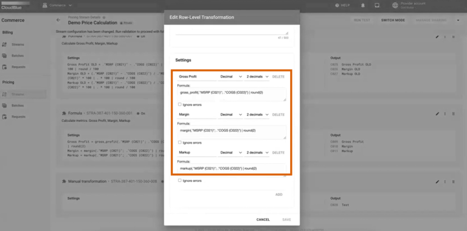467x231 pixels.
Task: Click ADD to add a new column
Action: tap(278, 195)
